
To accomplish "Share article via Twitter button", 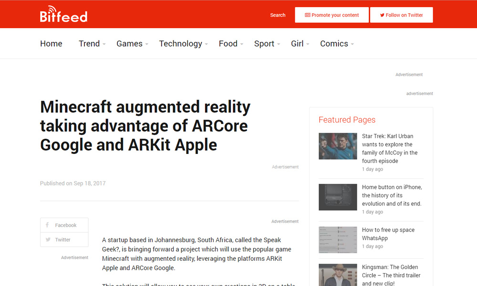I will [x=64, y=239].
